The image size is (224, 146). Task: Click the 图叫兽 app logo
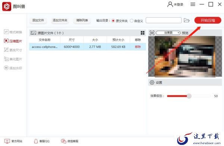pyautogui.click(x=7, y=6)
